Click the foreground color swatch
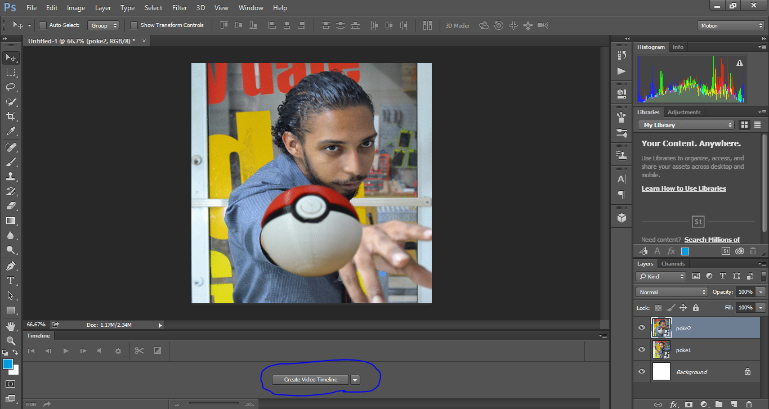The width and height of the screenshot is (769, 409). point(8,364)
